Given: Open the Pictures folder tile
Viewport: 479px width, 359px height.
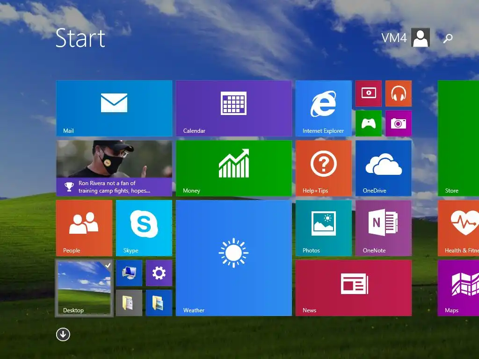Looking at the screenshot, I should (x=159, y=303).
